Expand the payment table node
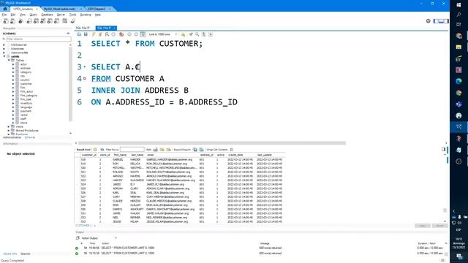 13,111
